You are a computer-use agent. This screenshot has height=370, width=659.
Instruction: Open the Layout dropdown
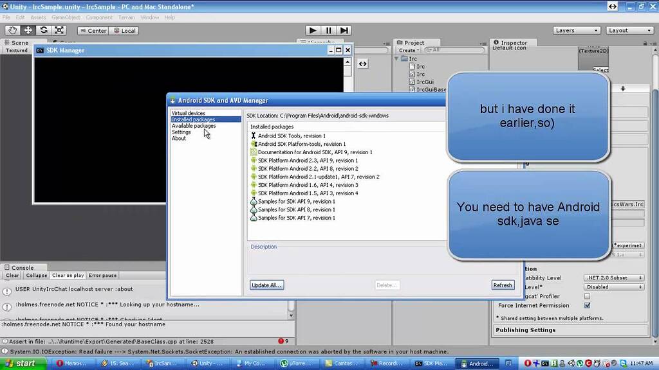click(629, 30)
